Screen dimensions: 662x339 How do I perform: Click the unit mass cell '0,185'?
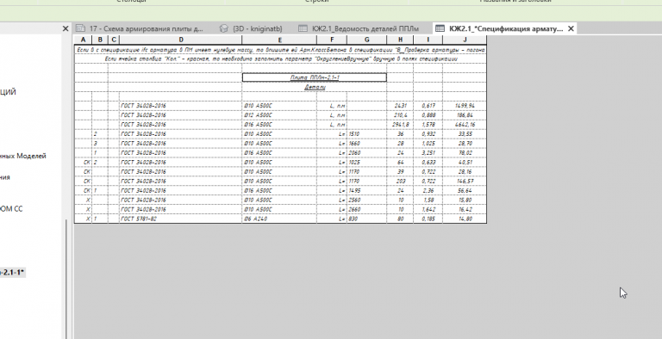(428, 219)
